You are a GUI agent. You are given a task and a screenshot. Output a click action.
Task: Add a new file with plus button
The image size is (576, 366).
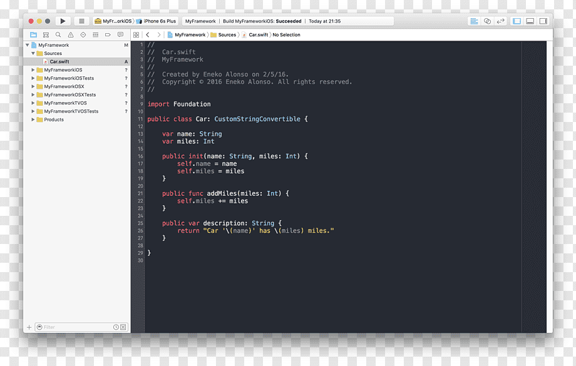click(x=29, y=327)
